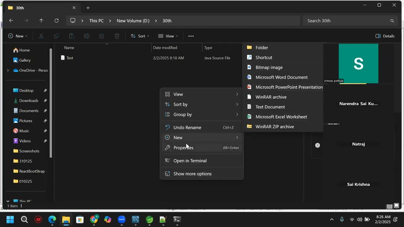Open Zoom from the taskbar

click(122, 219)
